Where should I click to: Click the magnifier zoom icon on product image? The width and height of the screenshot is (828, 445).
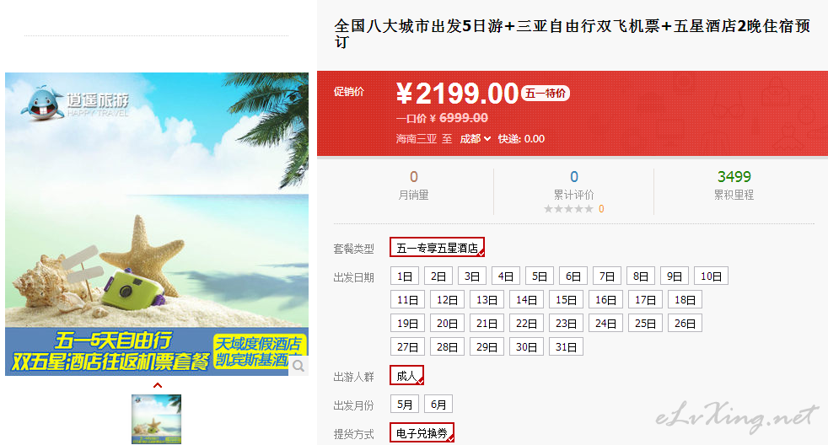click(x=298, y=366)
